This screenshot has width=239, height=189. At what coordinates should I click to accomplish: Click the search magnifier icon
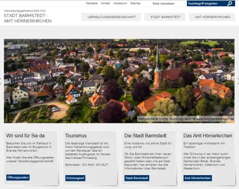[229, 3]
